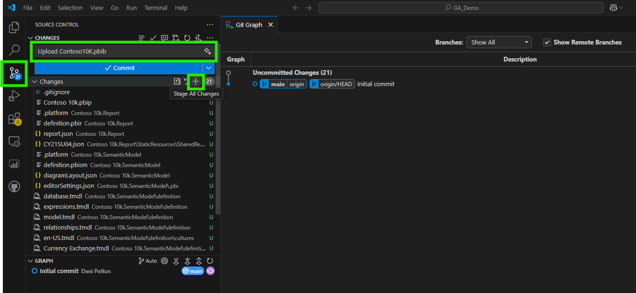Toggle the Show Remote Branches checkbox
636x293 pixels.
tap(547, 42)
